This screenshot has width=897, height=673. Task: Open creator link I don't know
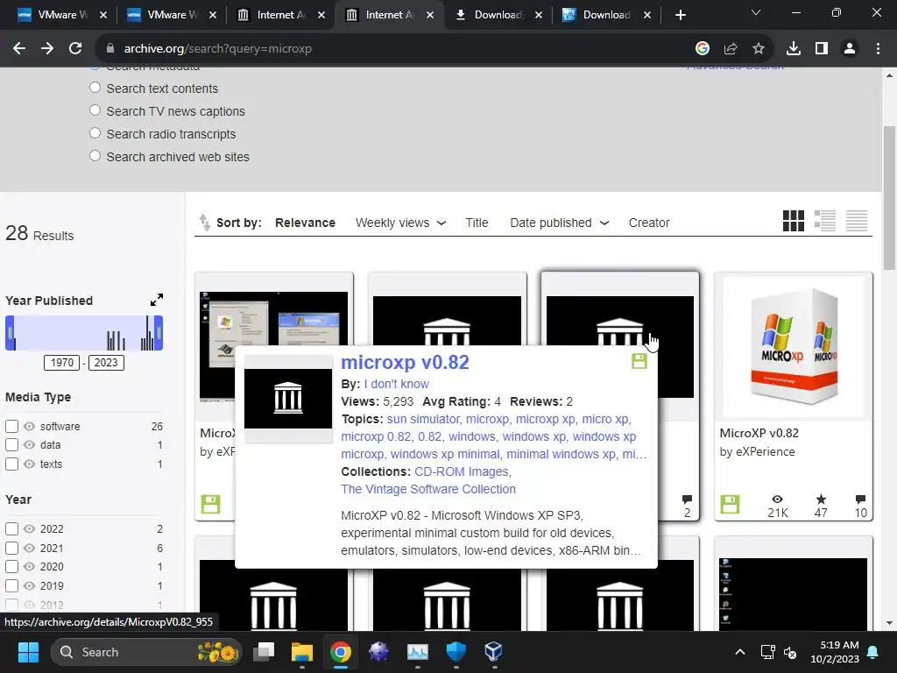[x=397, y=384]
